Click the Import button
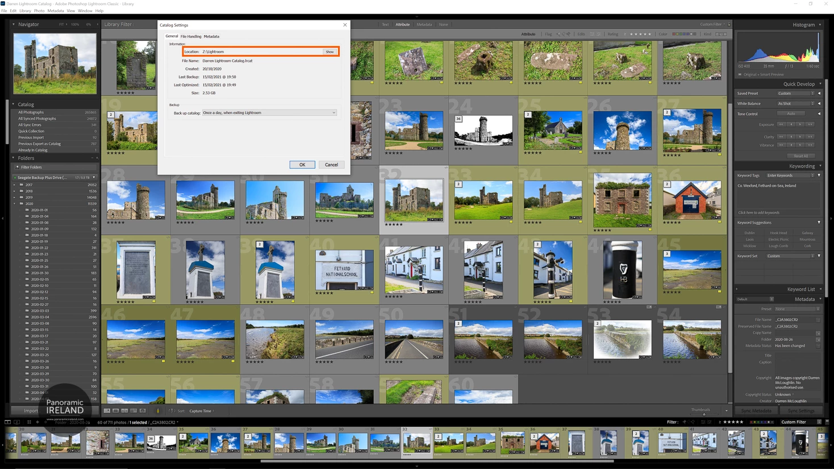834x469 pixels. [x=31, y=411]
